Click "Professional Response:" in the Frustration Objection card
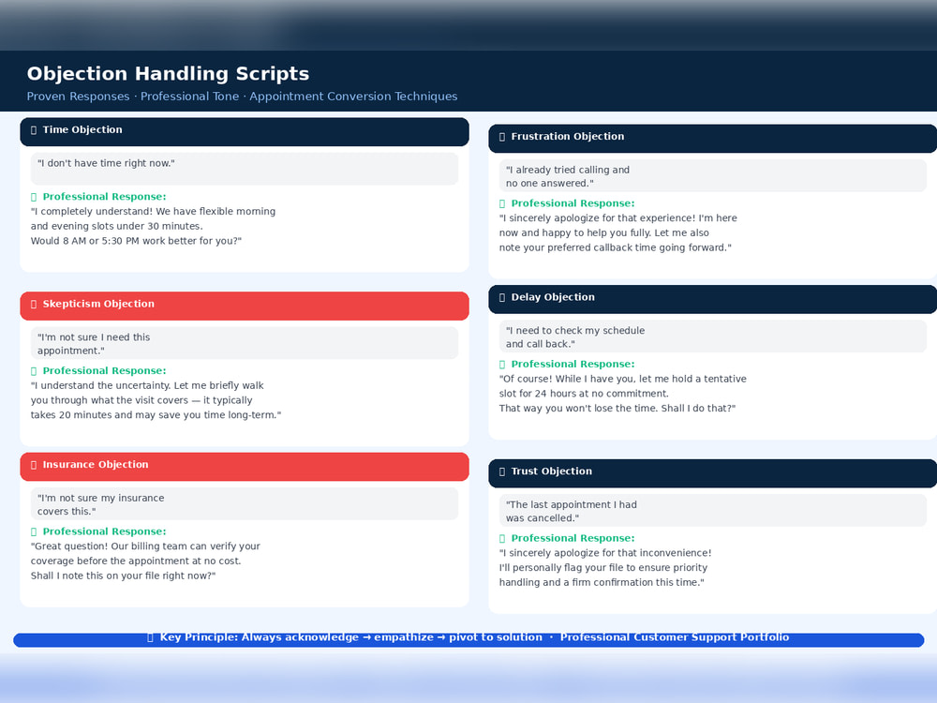The width and height of the screenshot is (937, 703). (x=573, y=203)
